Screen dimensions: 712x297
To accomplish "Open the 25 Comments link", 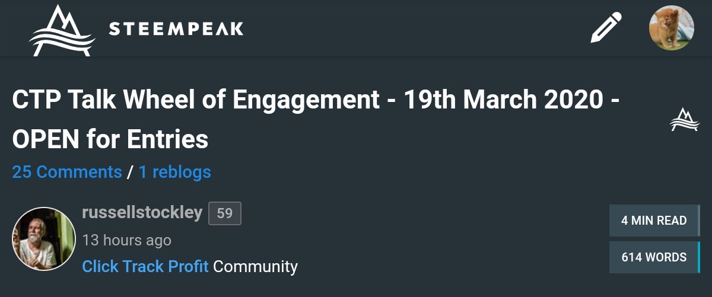I will click(67, 172).
